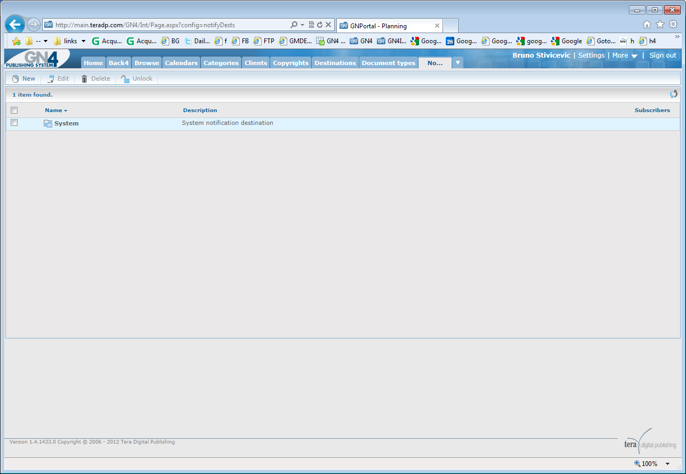Open the Settings link
This screenshot has width=686, height=474.
click(592, 56)
